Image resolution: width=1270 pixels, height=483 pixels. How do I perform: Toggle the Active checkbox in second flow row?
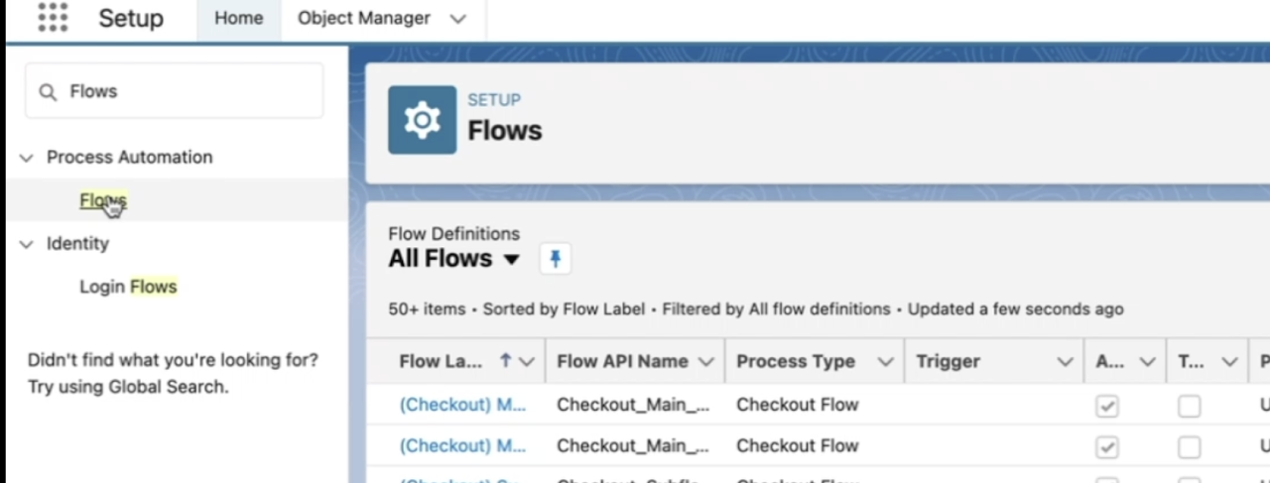tap(1107, 447)
